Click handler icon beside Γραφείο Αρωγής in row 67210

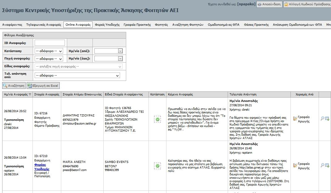point(295,165)
